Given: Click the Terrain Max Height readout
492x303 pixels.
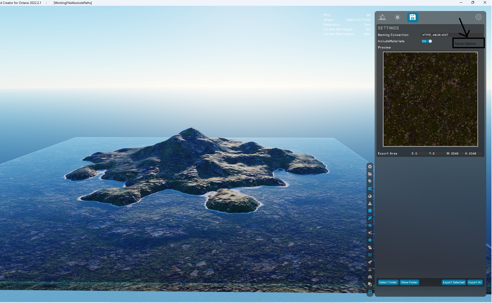Looking at the screenshot, I should tap(347, 34).
